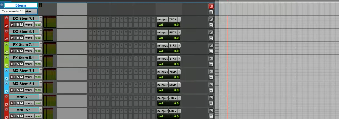Click the freeze icon on MNE 5.1 track

click(x=211, y=111)
